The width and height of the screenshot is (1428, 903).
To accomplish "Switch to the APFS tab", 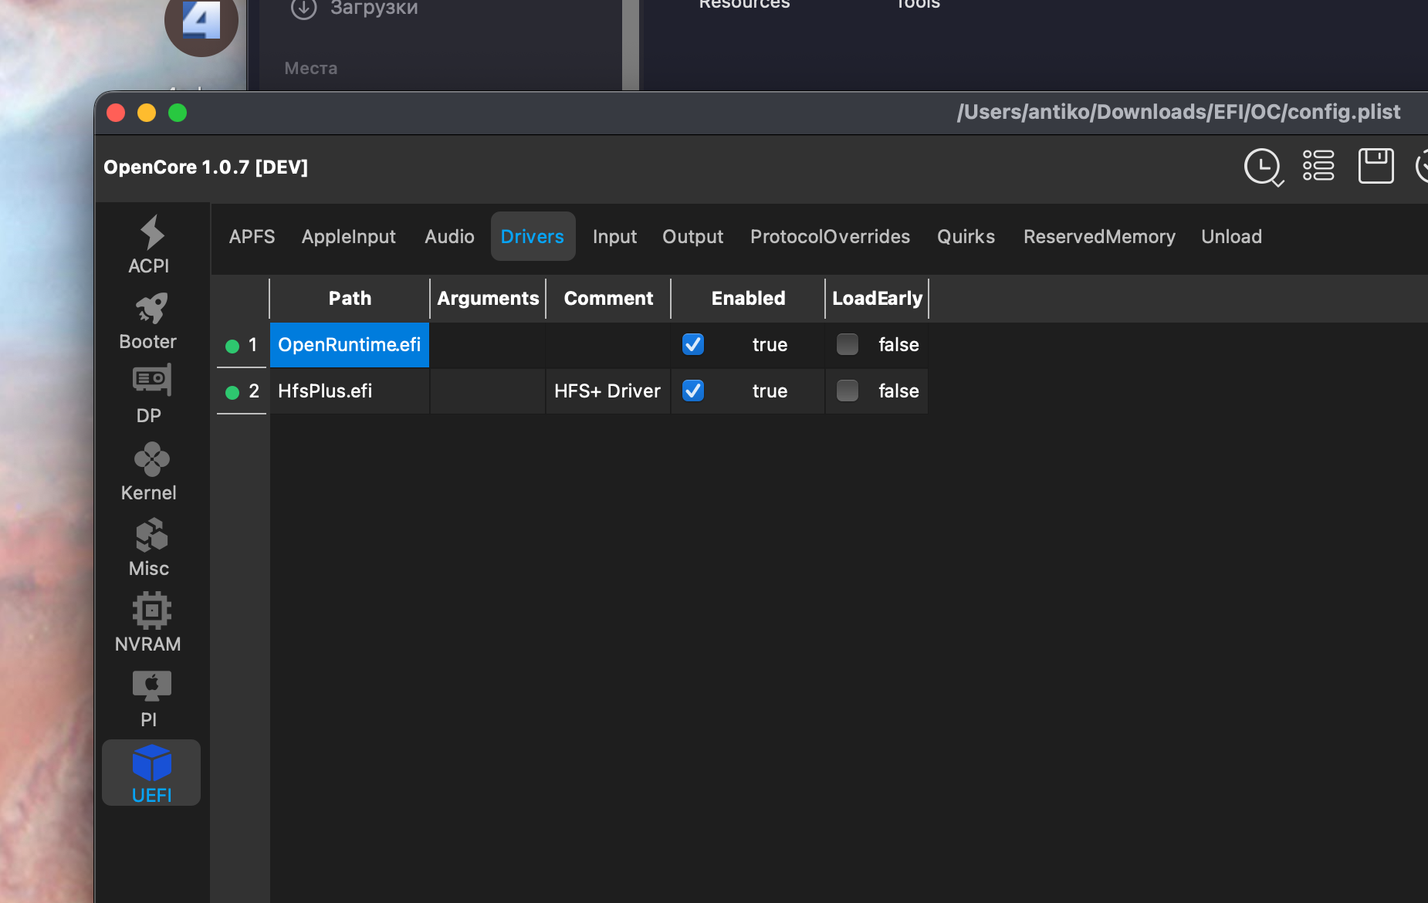I will pyautogui.click(x=252, y=236).
